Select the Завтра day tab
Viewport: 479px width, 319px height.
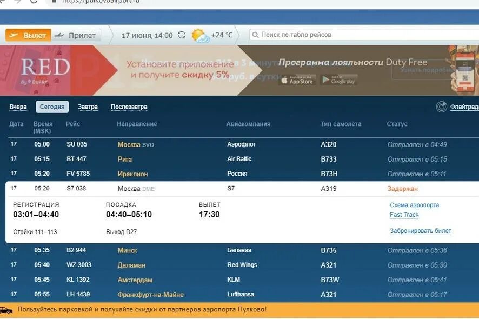coord(88,107)
